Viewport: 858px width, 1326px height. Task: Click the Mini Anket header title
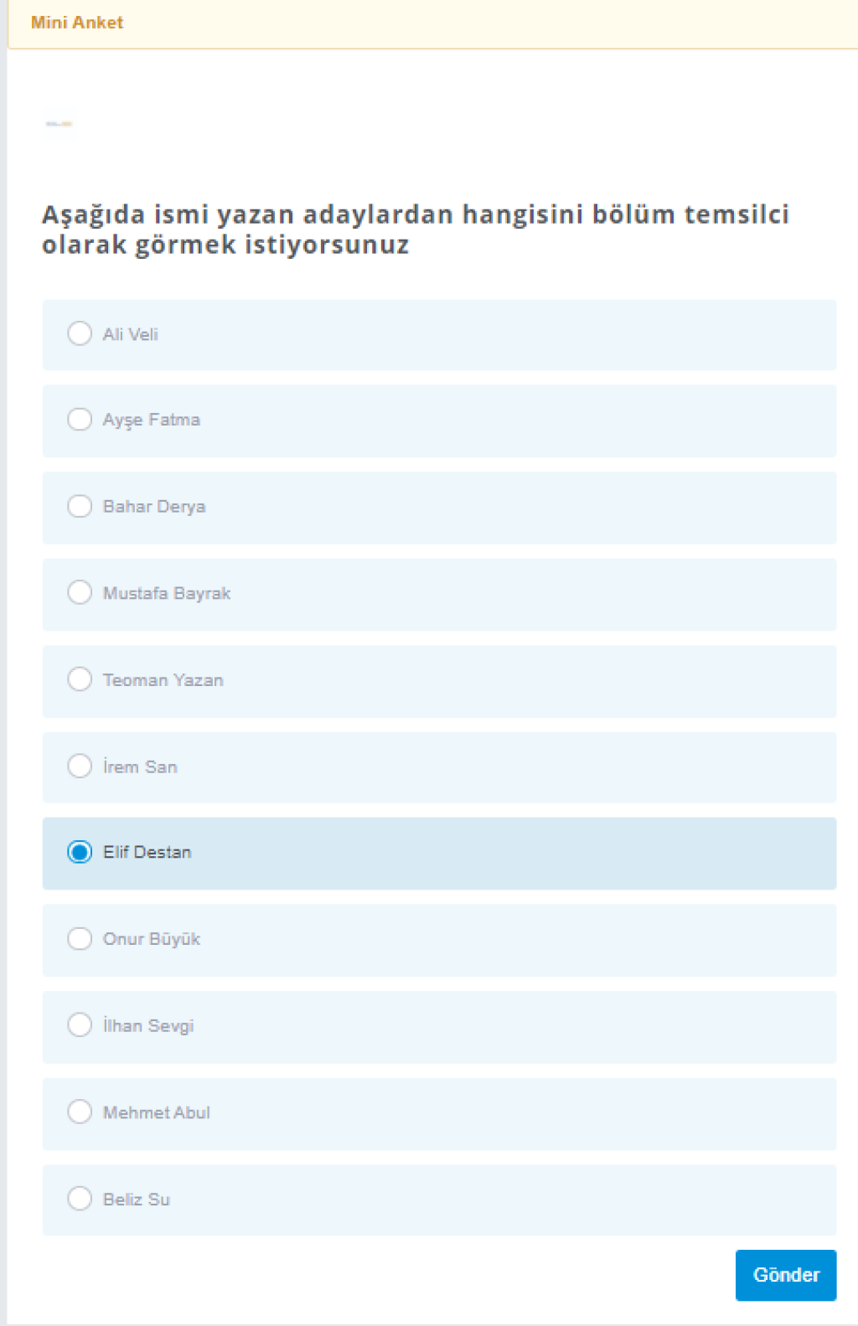(x=77, y=23)
